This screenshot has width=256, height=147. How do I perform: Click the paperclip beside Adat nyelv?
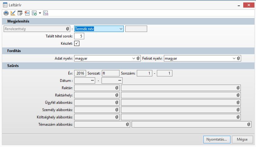click(138, 58)
